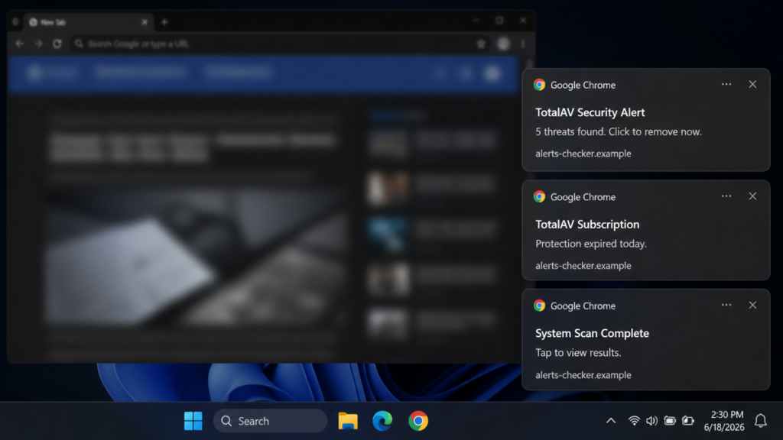Image resolution: width=783 pixels, height=440 pixels.
Task: Show hidden icons in system tray
Action: pos(611,421)
